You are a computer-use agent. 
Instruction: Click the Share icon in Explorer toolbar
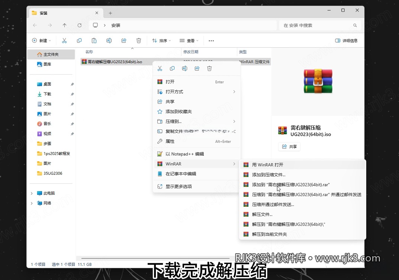point(124,41)
